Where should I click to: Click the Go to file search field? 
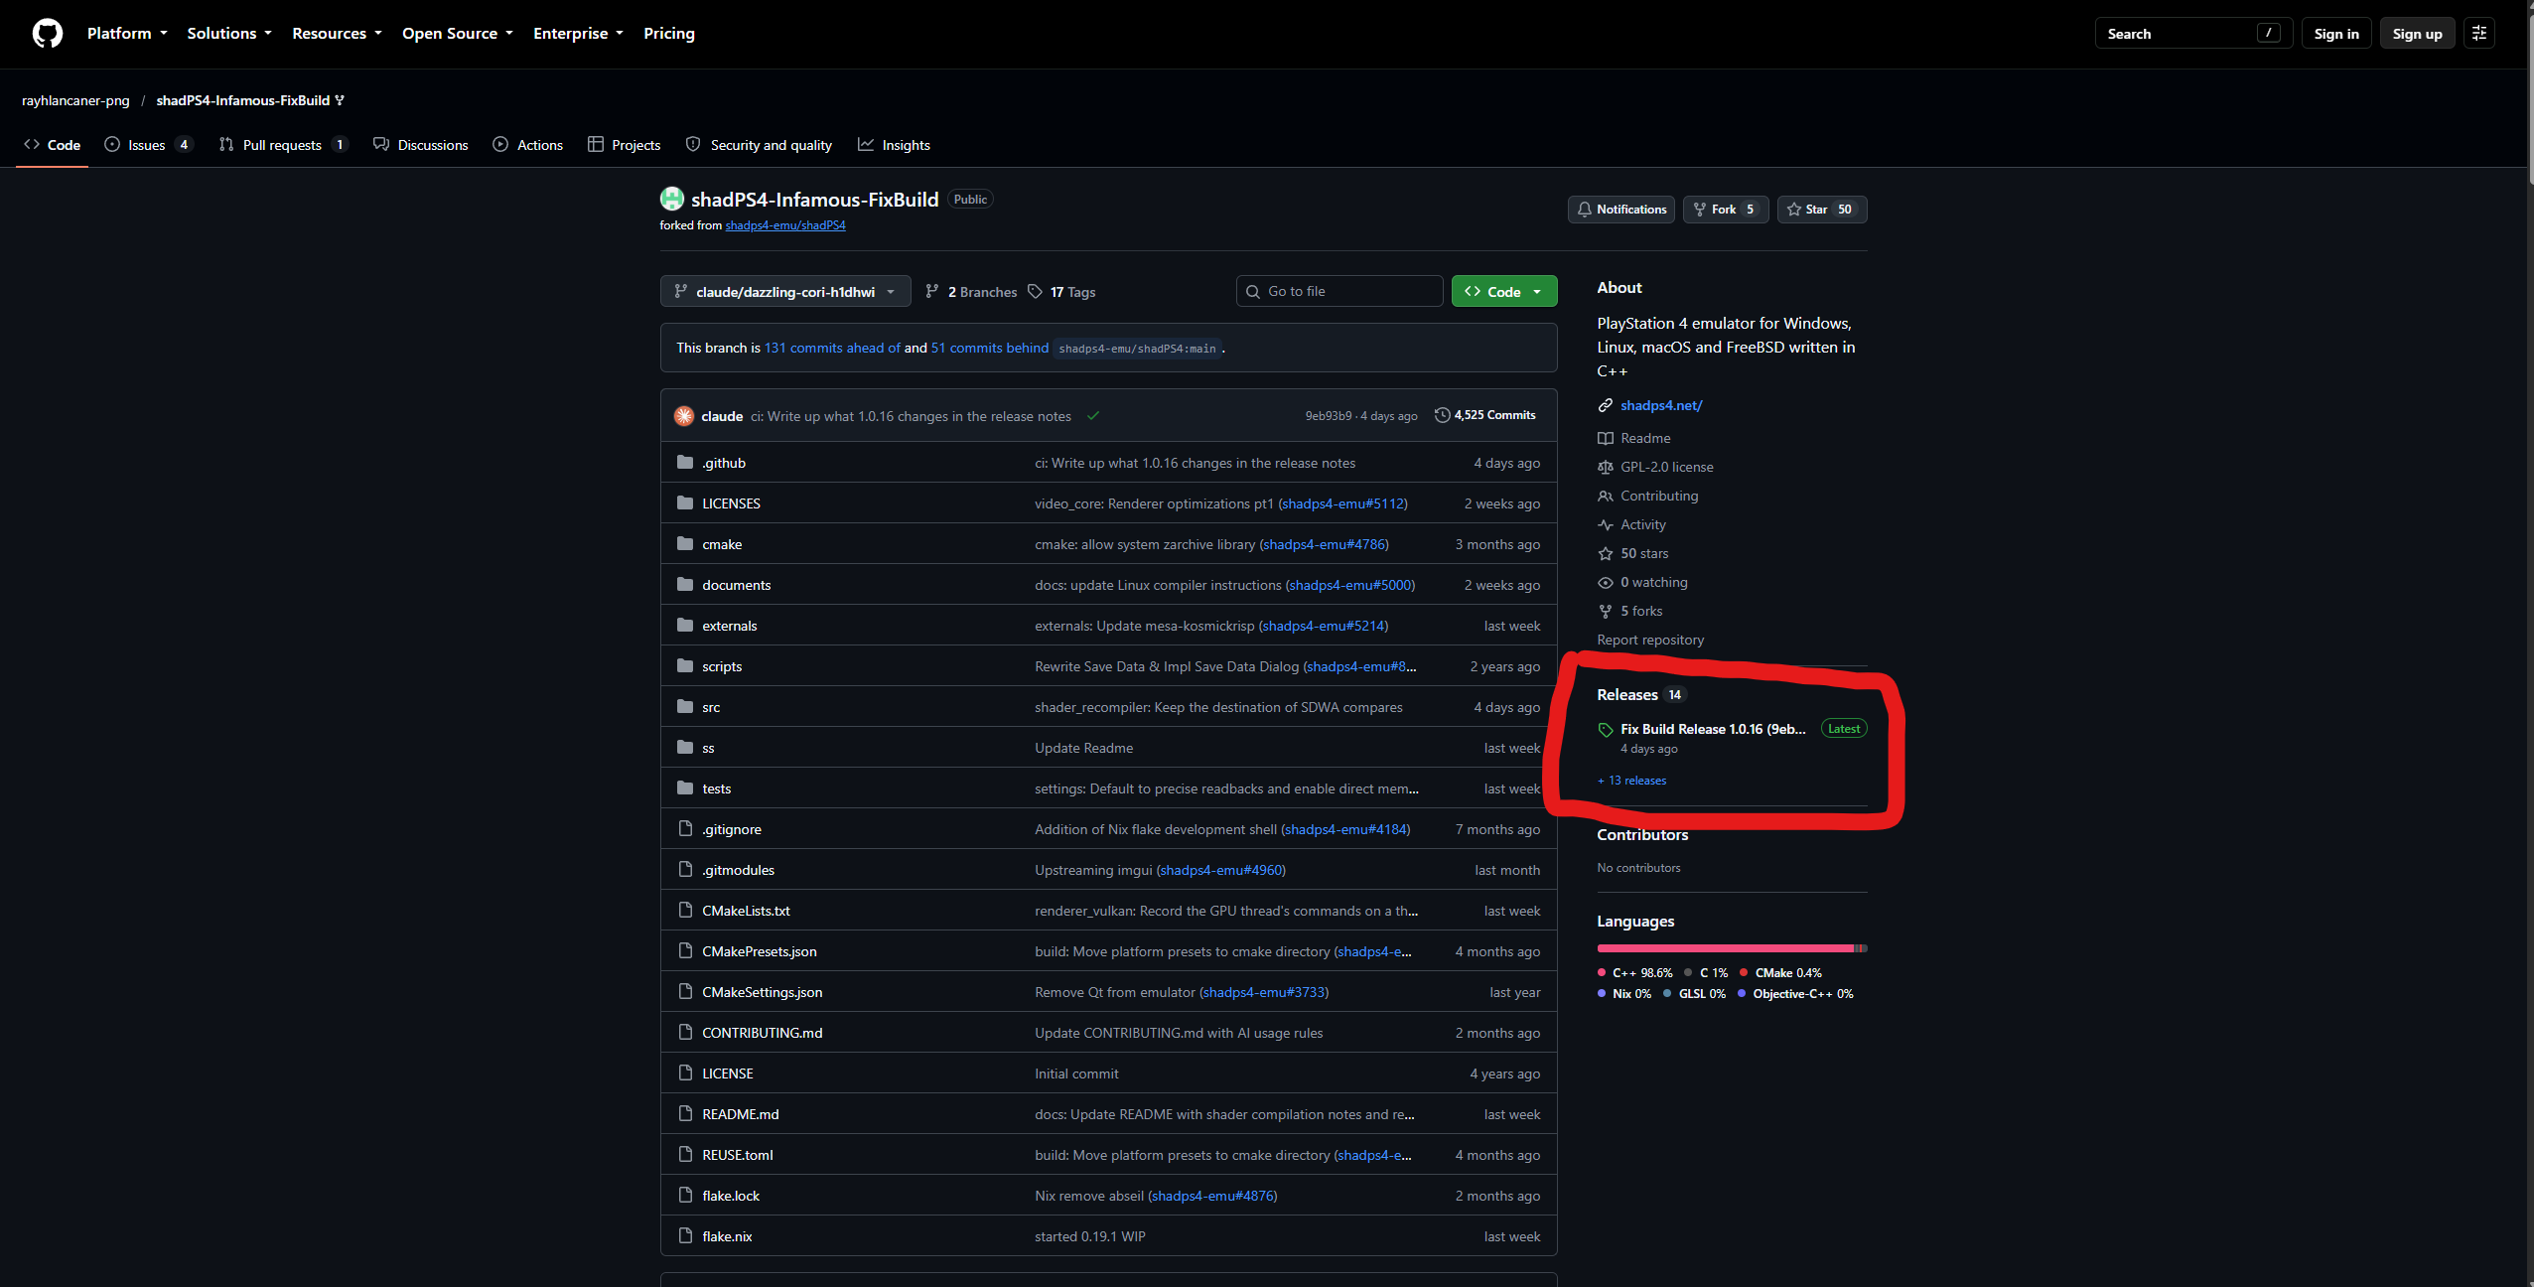coord(1339,292)
